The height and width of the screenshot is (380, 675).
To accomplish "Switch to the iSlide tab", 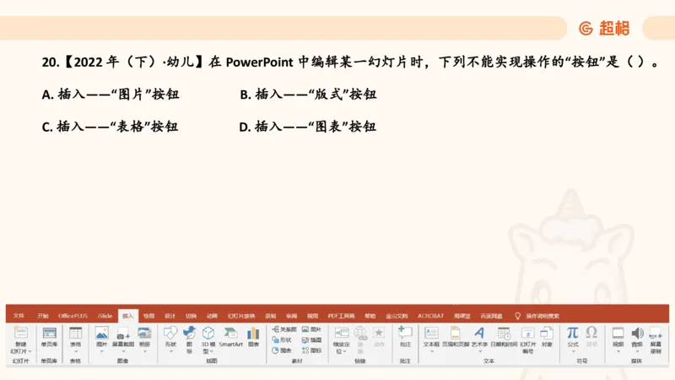I will click(105, 316).
